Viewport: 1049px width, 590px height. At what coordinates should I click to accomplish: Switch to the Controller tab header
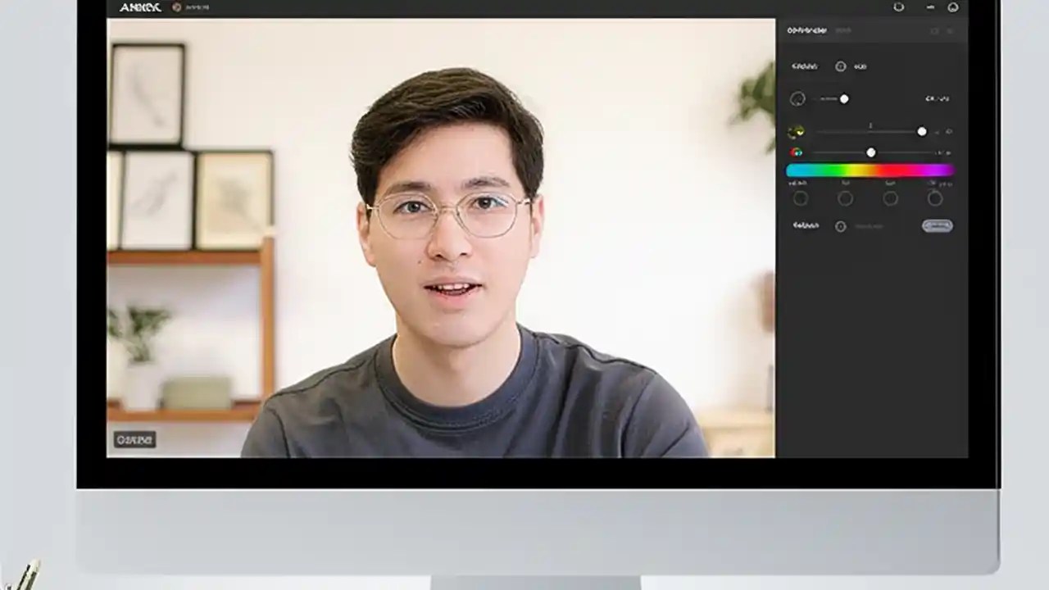click(x=808, y=30)
